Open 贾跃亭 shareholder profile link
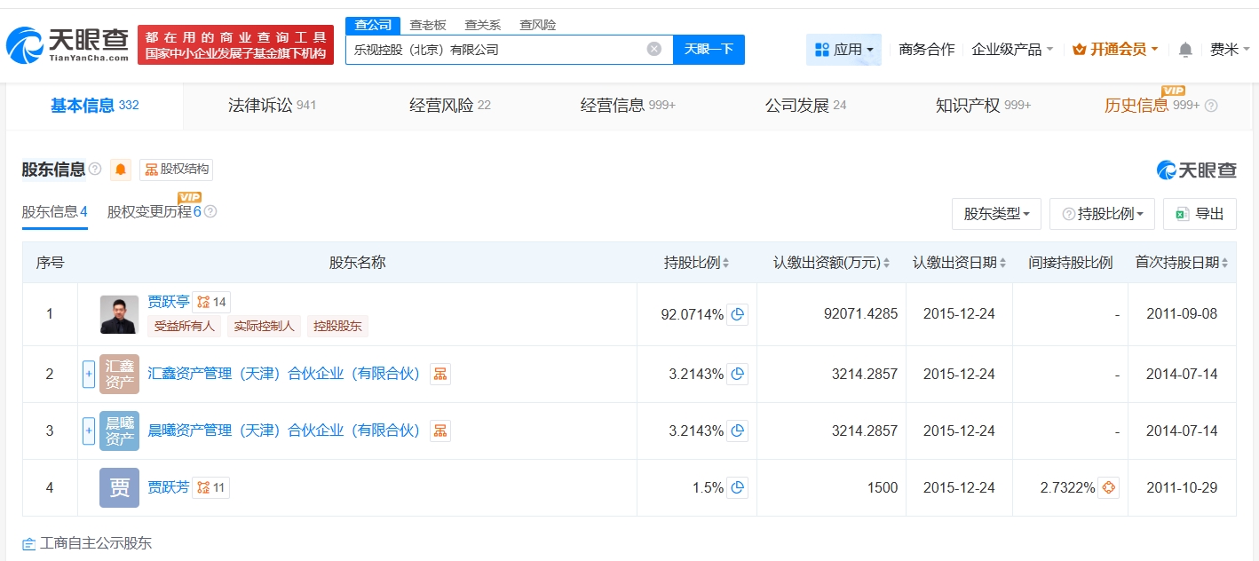Screen dimensions: 1259x561 (168, 302)
